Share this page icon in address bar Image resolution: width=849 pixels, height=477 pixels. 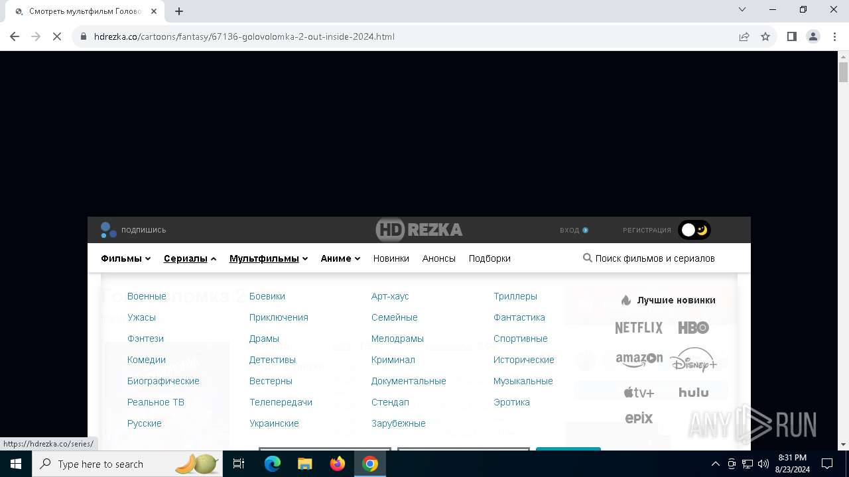click(744, 36)
